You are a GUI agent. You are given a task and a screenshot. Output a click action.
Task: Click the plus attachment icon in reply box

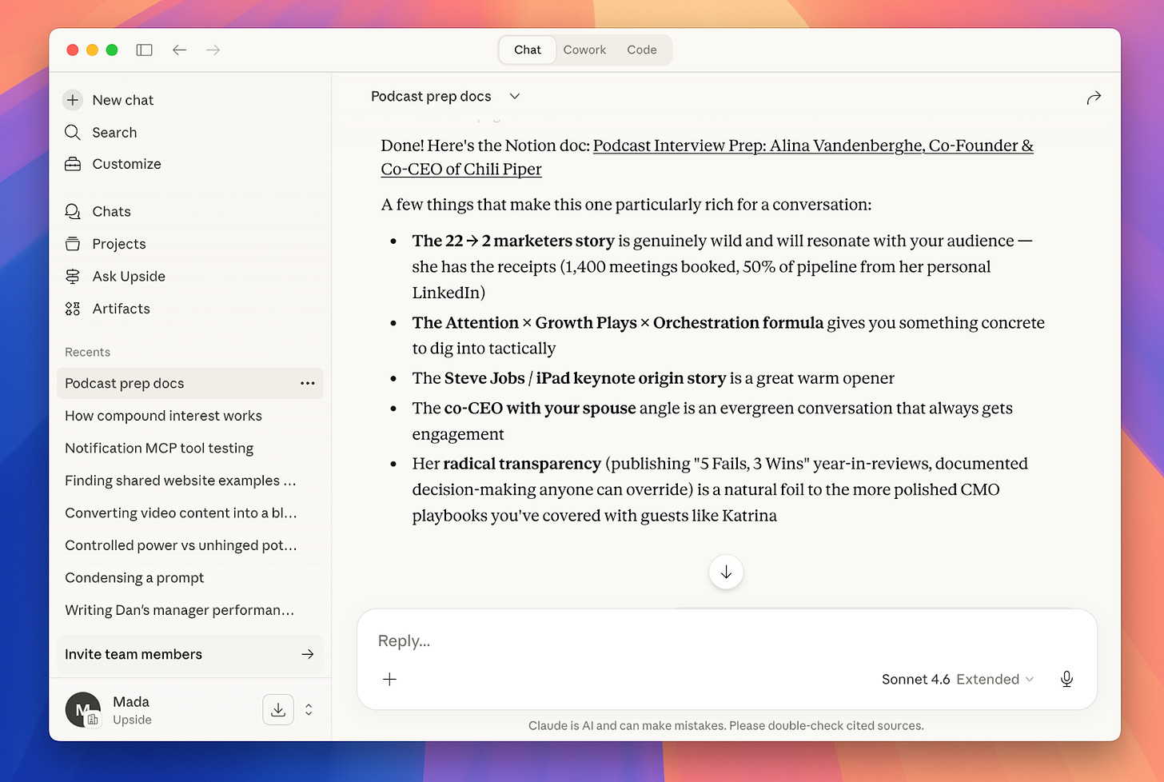click(389, 679)
